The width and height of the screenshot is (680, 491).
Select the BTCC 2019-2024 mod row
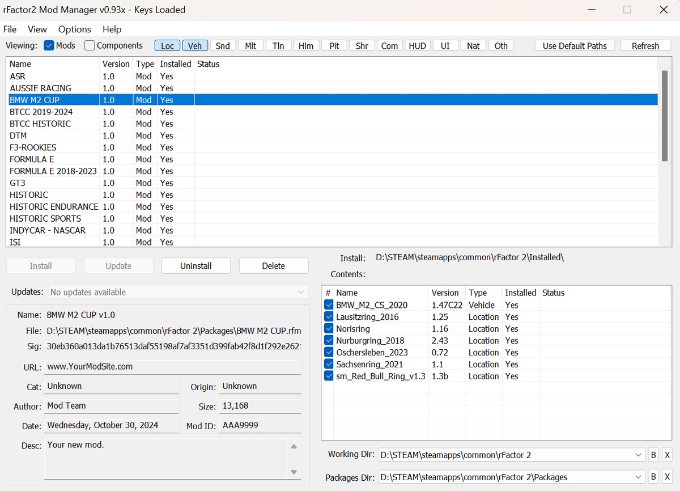(332, 112)
